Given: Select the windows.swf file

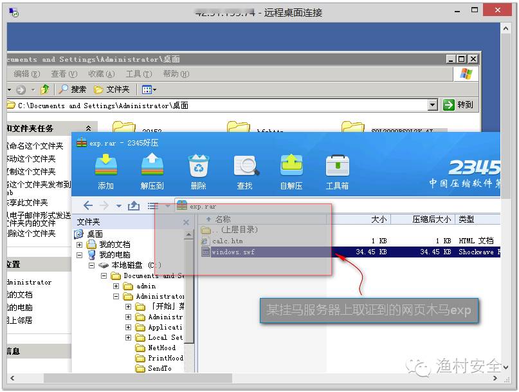Looking at the screenshot, I should (233, 252).
